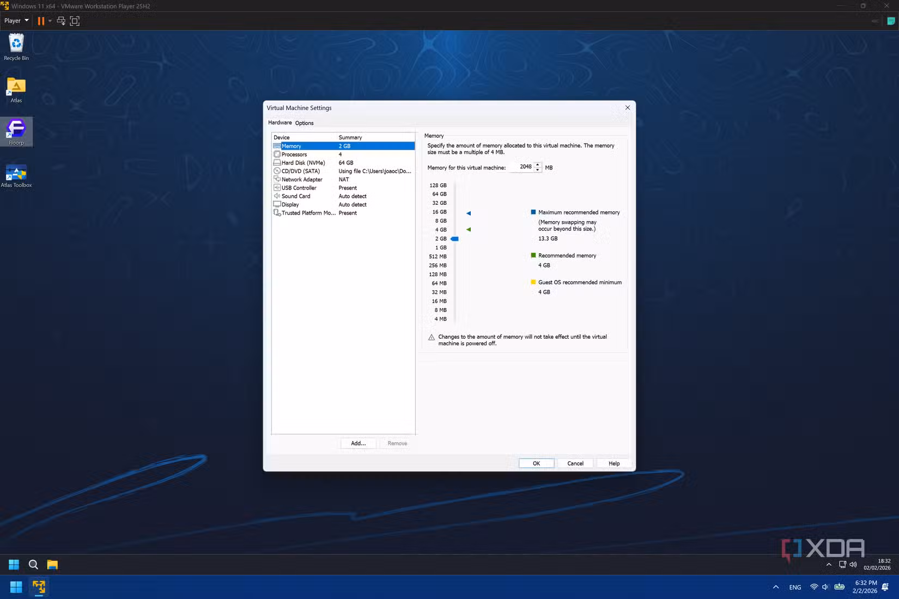Screen dimensions: 899x599
Task: Click Cancel in Virtual Machine Settings
Action: click(x=575, y=463)
